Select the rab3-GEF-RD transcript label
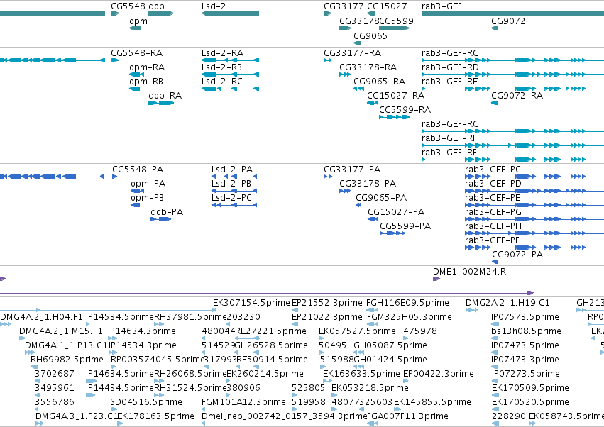 click(x=450, y=67)
